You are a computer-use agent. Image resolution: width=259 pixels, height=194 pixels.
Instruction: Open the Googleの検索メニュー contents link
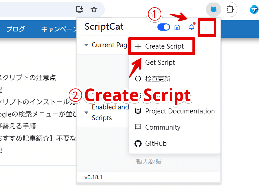coord(38,114)
